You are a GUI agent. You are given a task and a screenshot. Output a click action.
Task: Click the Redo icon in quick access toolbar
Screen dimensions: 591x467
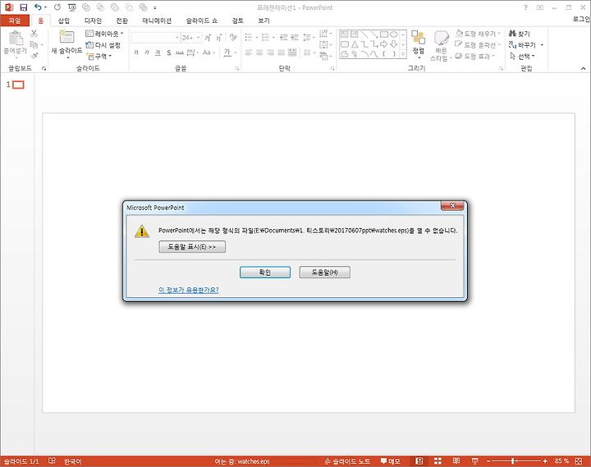57,7
